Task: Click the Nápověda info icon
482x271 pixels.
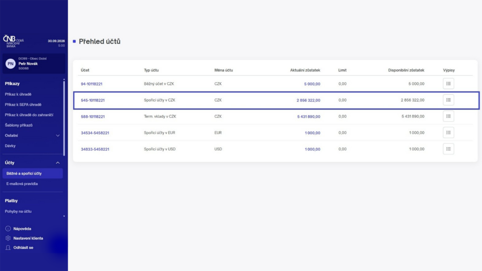Action: tap(8, 229)
